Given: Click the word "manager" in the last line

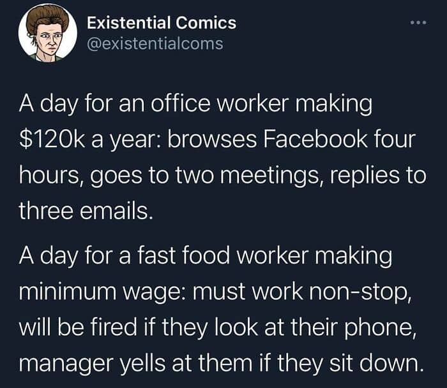Looking at the screenshot, I should (x=64, y=364).
